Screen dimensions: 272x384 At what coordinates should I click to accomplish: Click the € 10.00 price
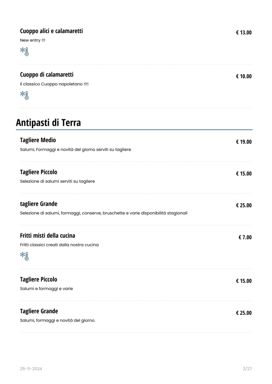click(x=244, y=76)
